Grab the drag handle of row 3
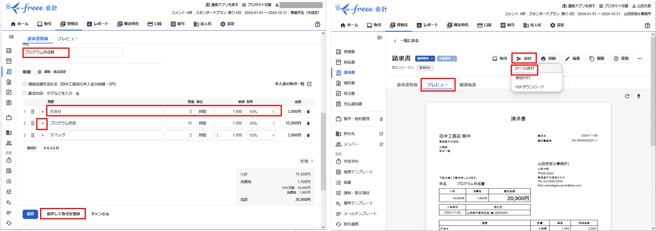The height and width of the screenshot is (231, 656). click(x=33, y=135)
